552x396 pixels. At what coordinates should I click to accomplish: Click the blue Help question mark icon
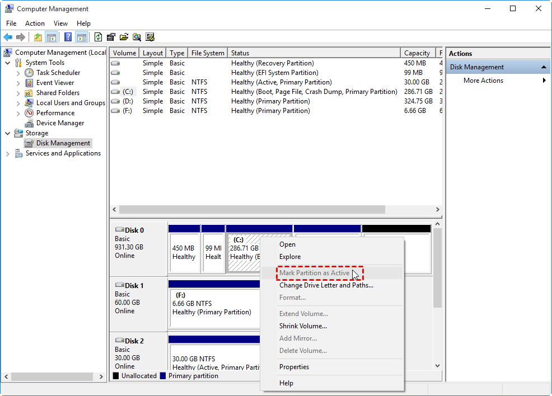pyautogui.click(x=68, y=37)
